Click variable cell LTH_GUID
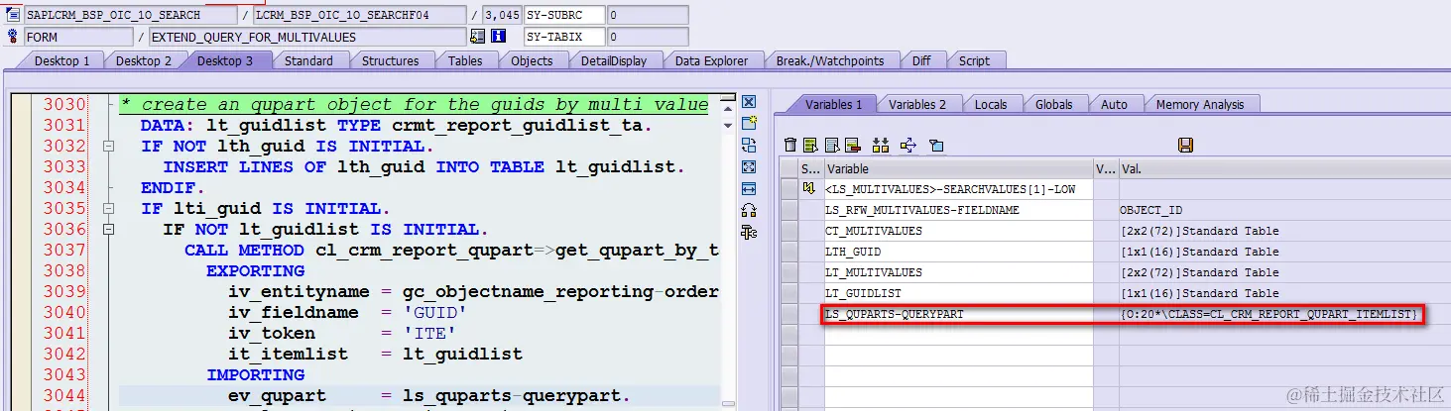Image resolution: width=1451 pixels, height=411 pixels. (x=958, y=252)
